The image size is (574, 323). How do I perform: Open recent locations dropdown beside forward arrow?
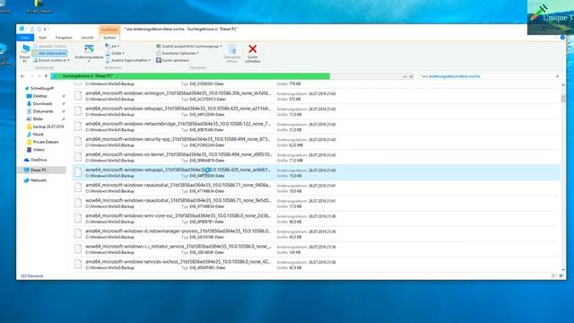pos(39,76)
